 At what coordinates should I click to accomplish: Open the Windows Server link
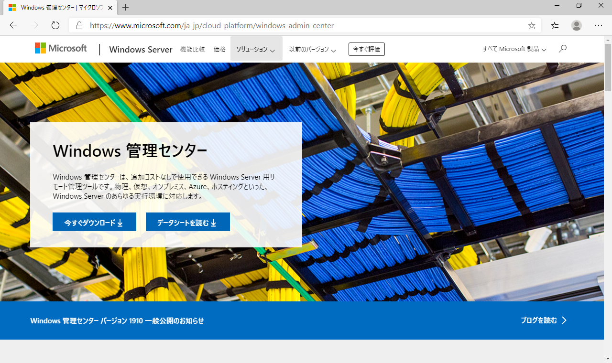point(141,49)
